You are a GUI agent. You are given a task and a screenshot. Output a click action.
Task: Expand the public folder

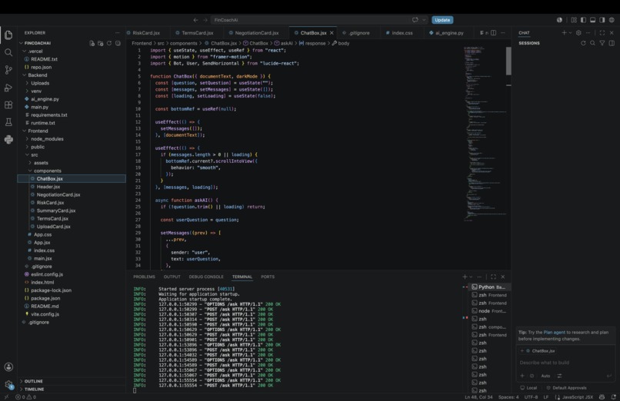(x=27, y=147)
